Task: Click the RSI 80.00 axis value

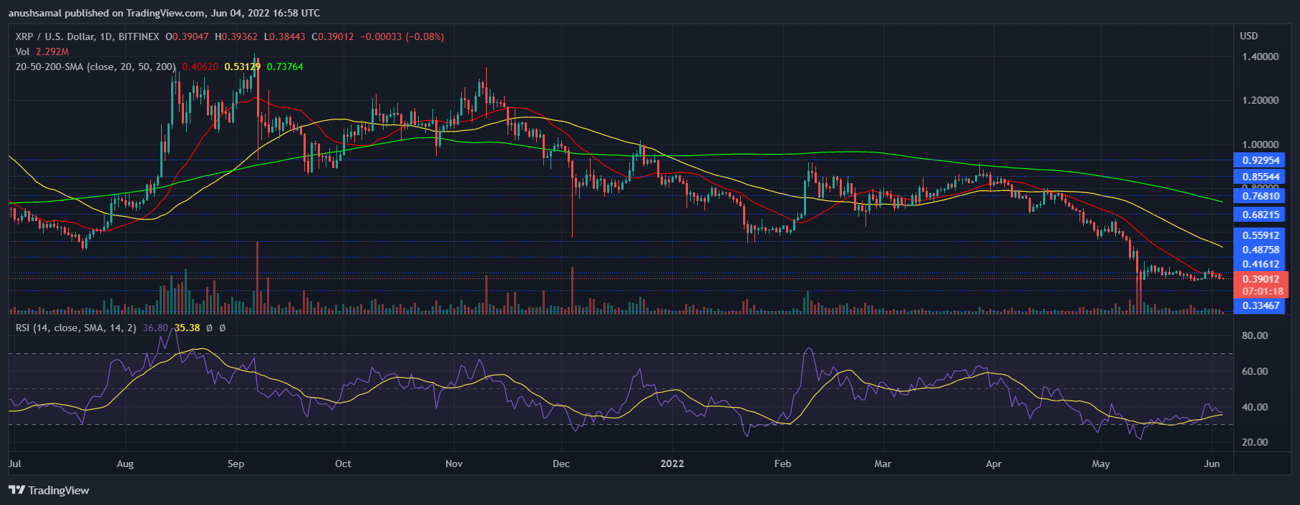Action: click(x=1254, y=335)
